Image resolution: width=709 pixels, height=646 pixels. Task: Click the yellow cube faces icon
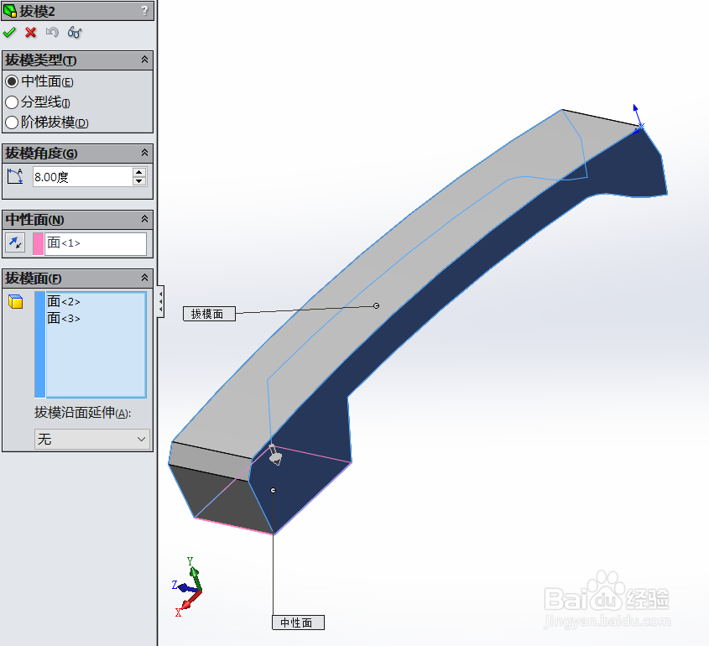click(x=15, y=301)
